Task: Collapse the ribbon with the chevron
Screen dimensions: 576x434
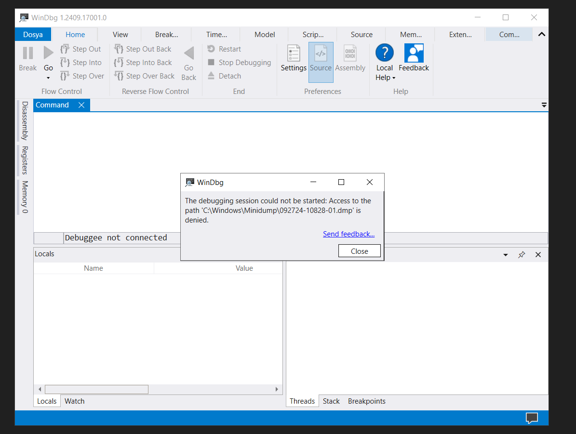Action: [541, 34]
